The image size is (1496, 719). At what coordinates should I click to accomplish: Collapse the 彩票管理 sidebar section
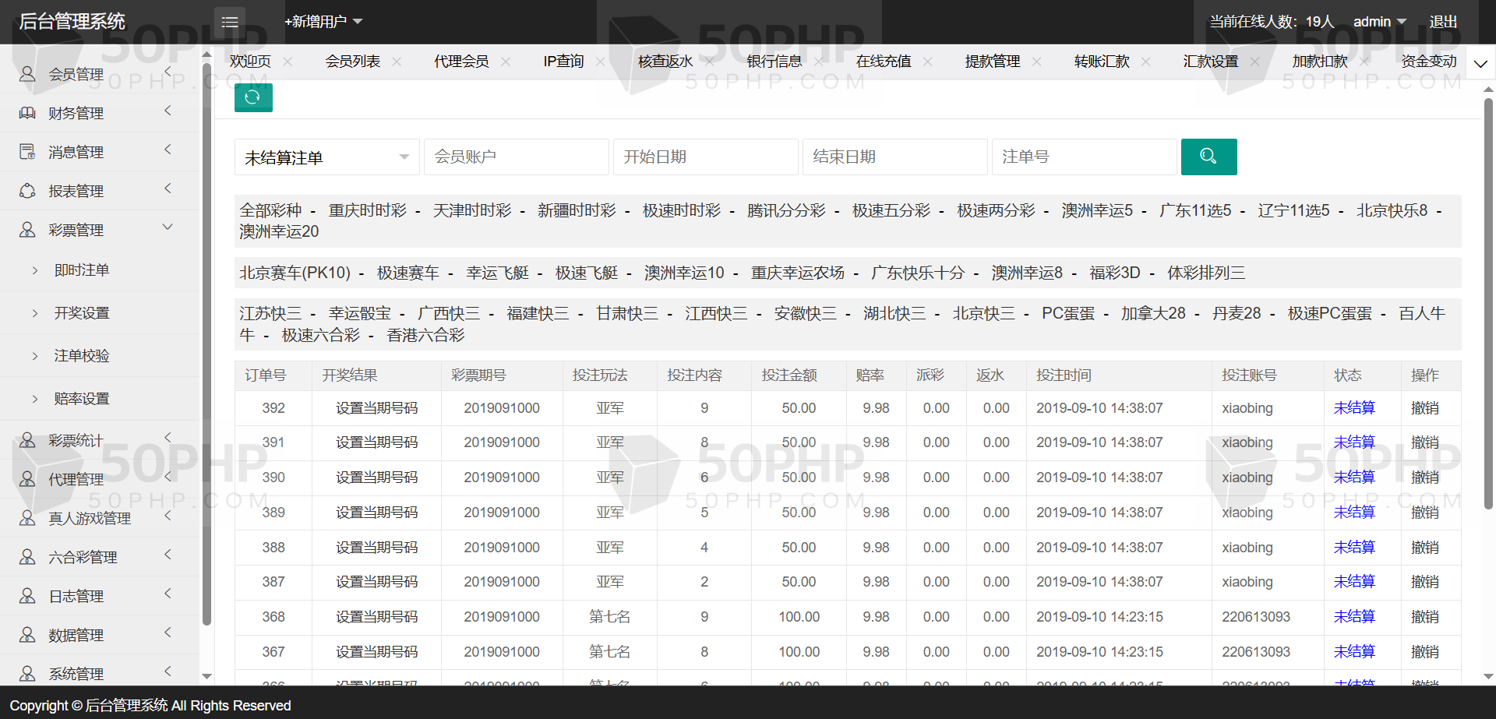click(x=168, y=227)
